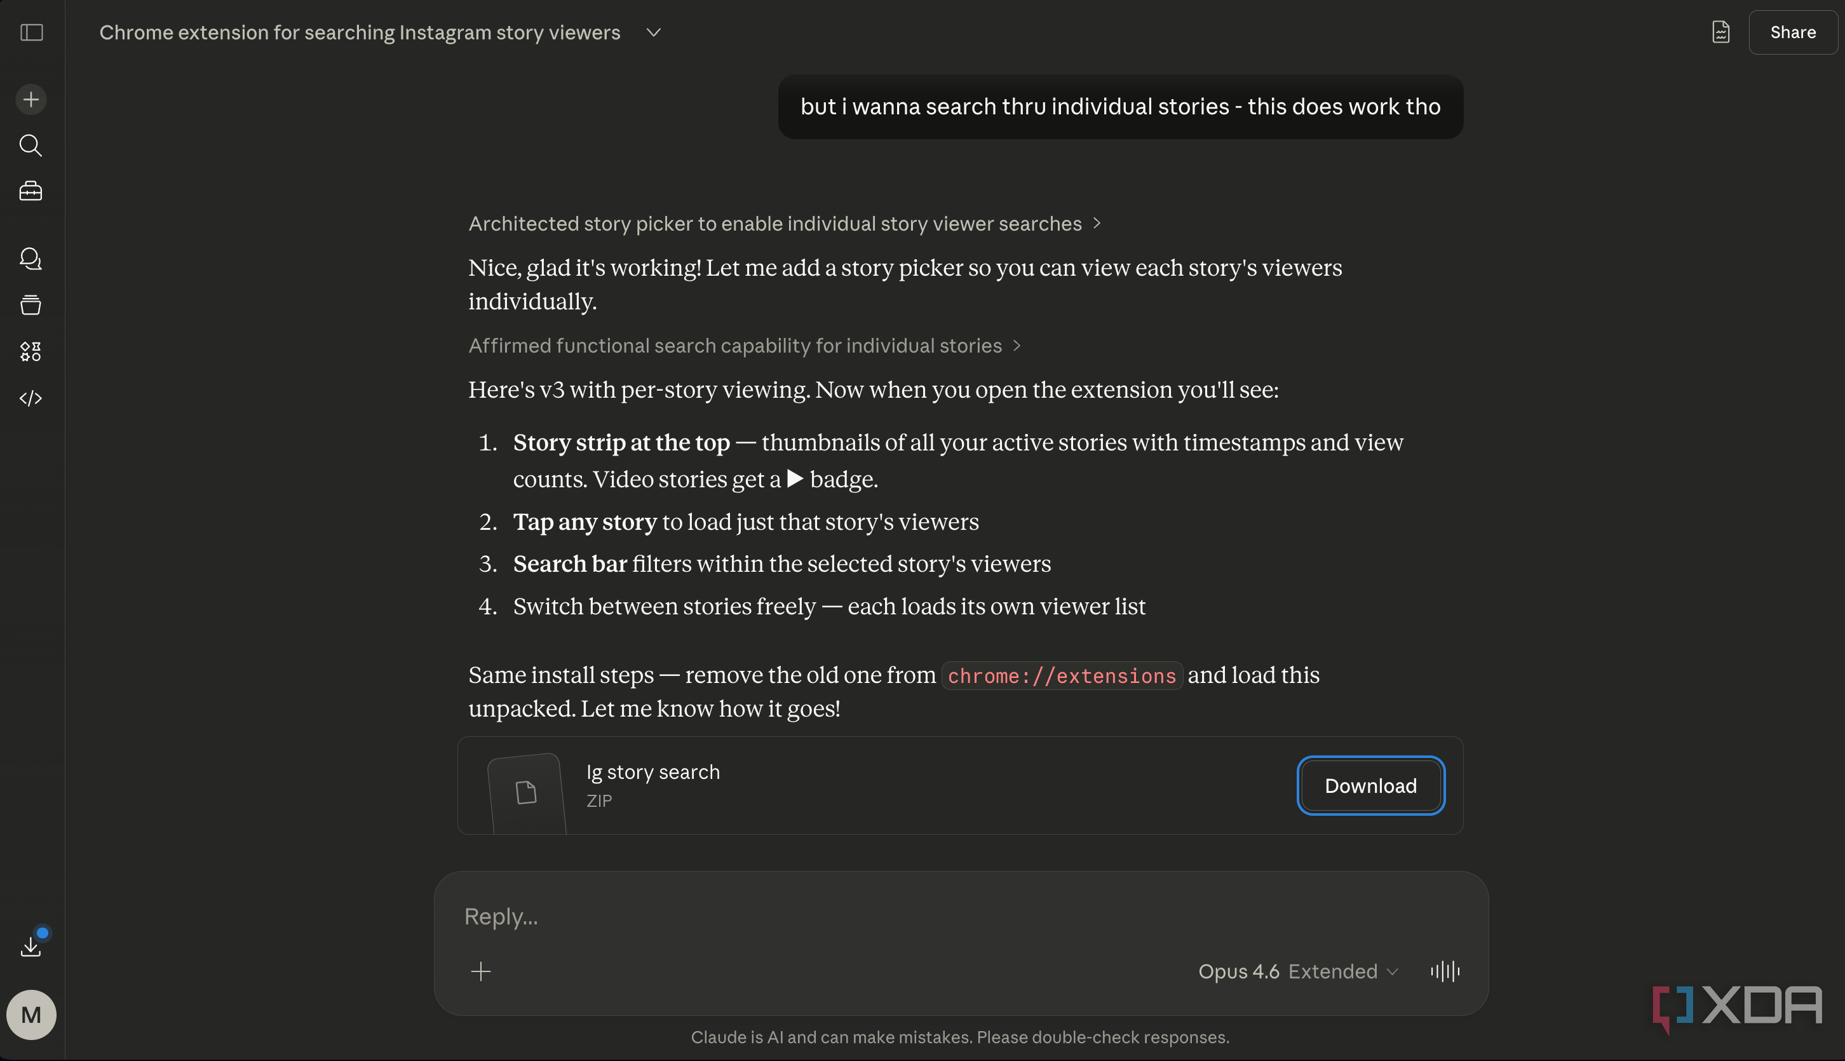Click the ZIP file icon thumbnail
This screenshot has height=1061, width=1845.
click(527, 792)
